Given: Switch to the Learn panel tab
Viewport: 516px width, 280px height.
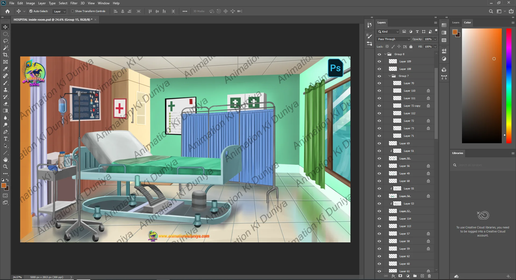Looking at the screenshot, I should pyautogui.click(x=456, y=23).
